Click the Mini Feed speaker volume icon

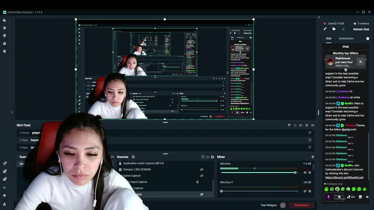pos(313,125)
